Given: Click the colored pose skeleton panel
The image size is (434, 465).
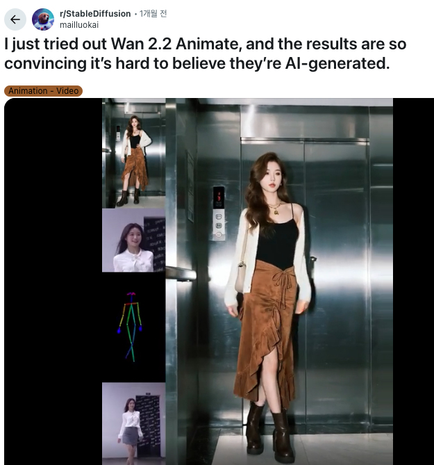Looking at the screenshot, I should pyautogui.click(x=133, y=327).
